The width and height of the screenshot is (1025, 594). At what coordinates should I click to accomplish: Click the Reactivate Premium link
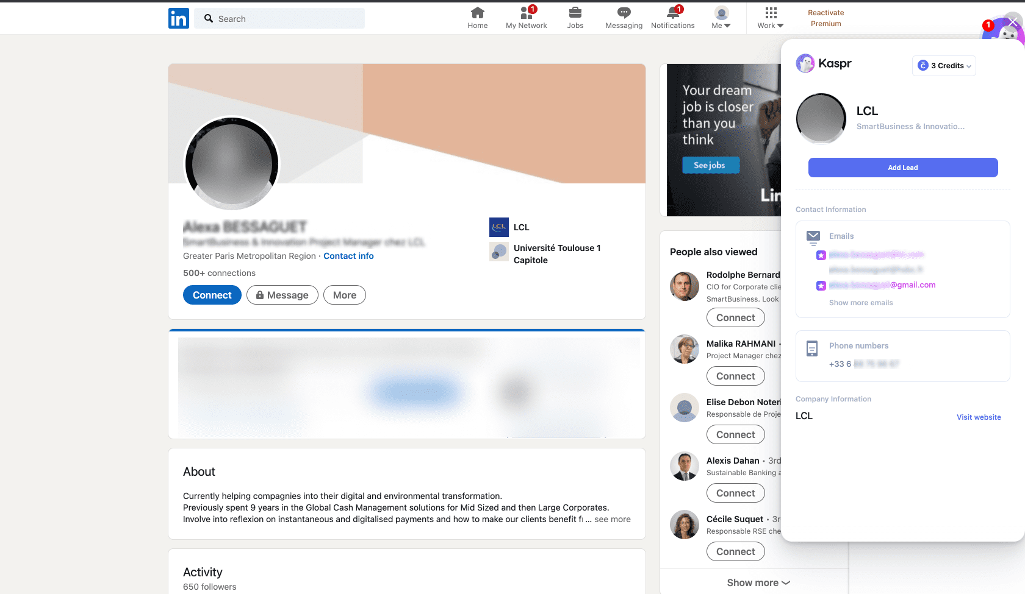(825, 18)
